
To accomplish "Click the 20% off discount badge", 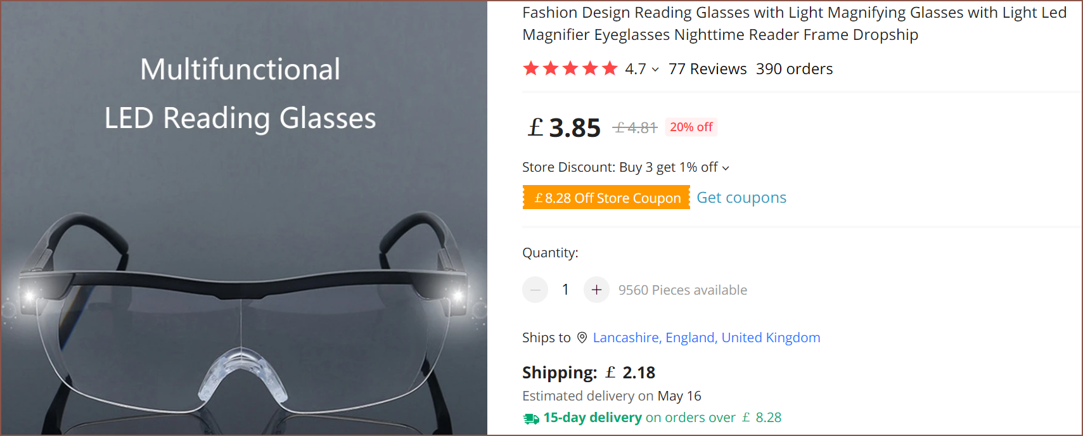I will [x=691, y=127].
